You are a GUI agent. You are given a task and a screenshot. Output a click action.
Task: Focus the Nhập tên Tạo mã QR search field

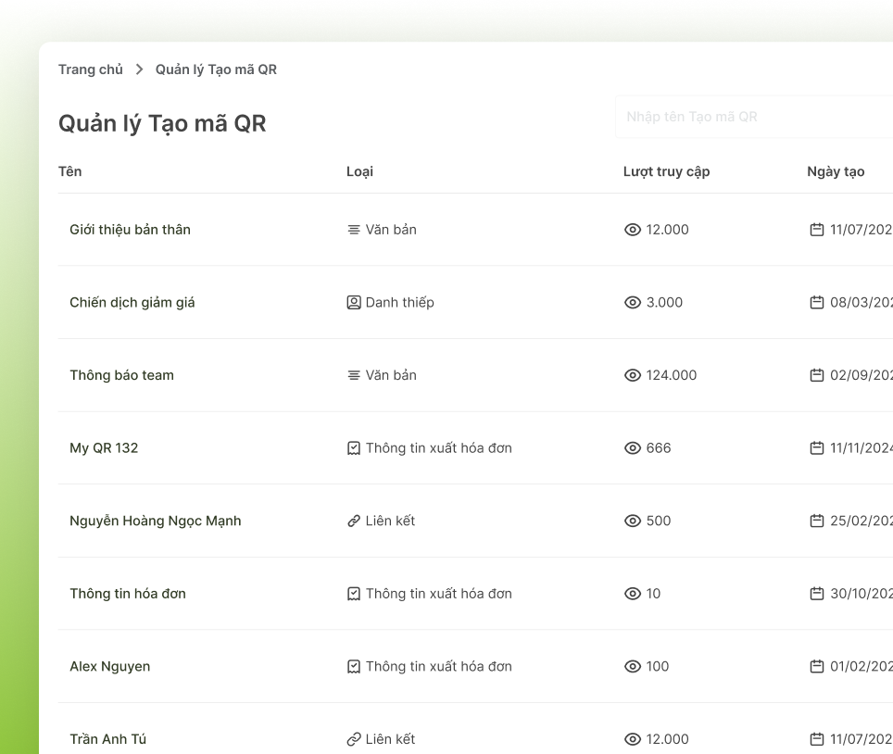tap(752, 117)
